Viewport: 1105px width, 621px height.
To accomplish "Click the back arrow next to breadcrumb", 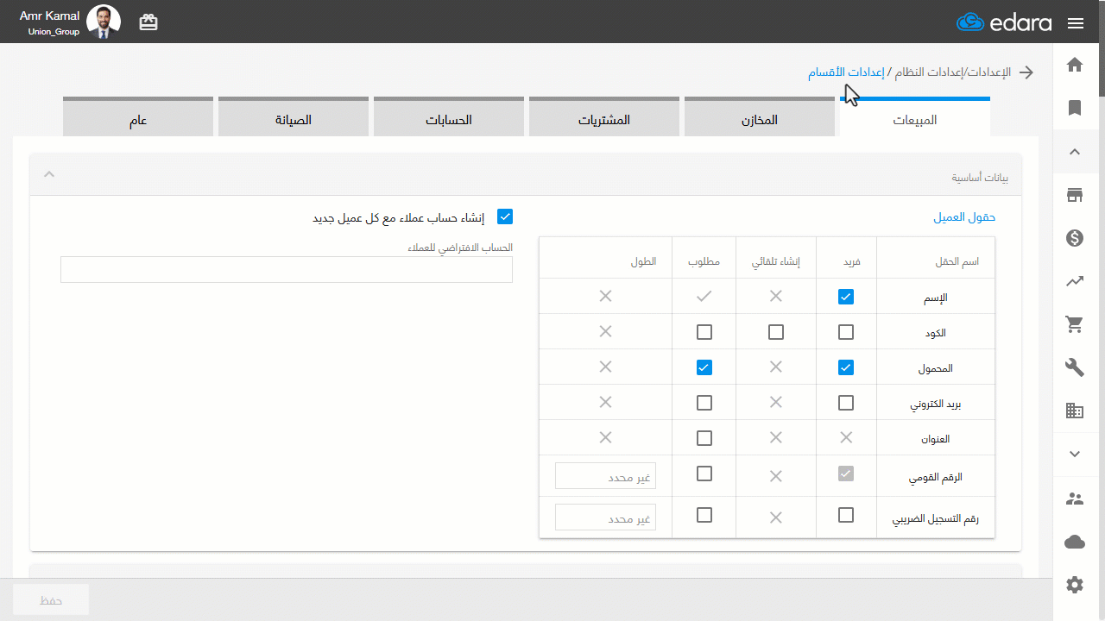I will [1026, 72].
